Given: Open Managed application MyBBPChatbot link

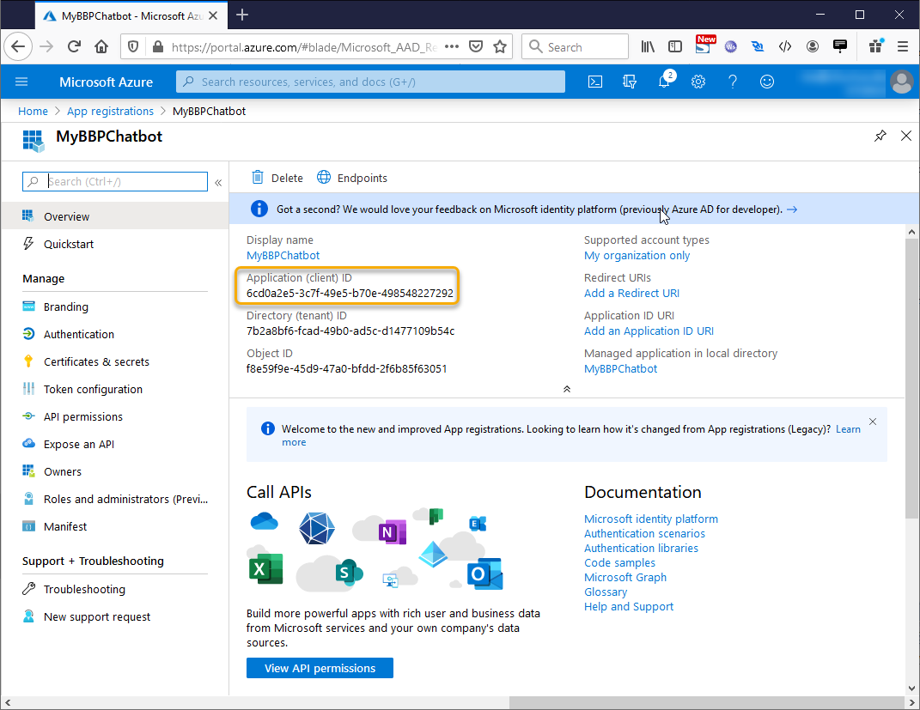Looking at the screenshot, I should pyautogui.click(x=620, y=369).
